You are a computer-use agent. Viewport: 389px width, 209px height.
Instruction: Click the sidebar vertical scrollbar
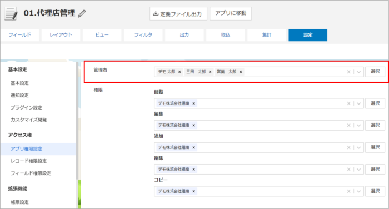77,121
